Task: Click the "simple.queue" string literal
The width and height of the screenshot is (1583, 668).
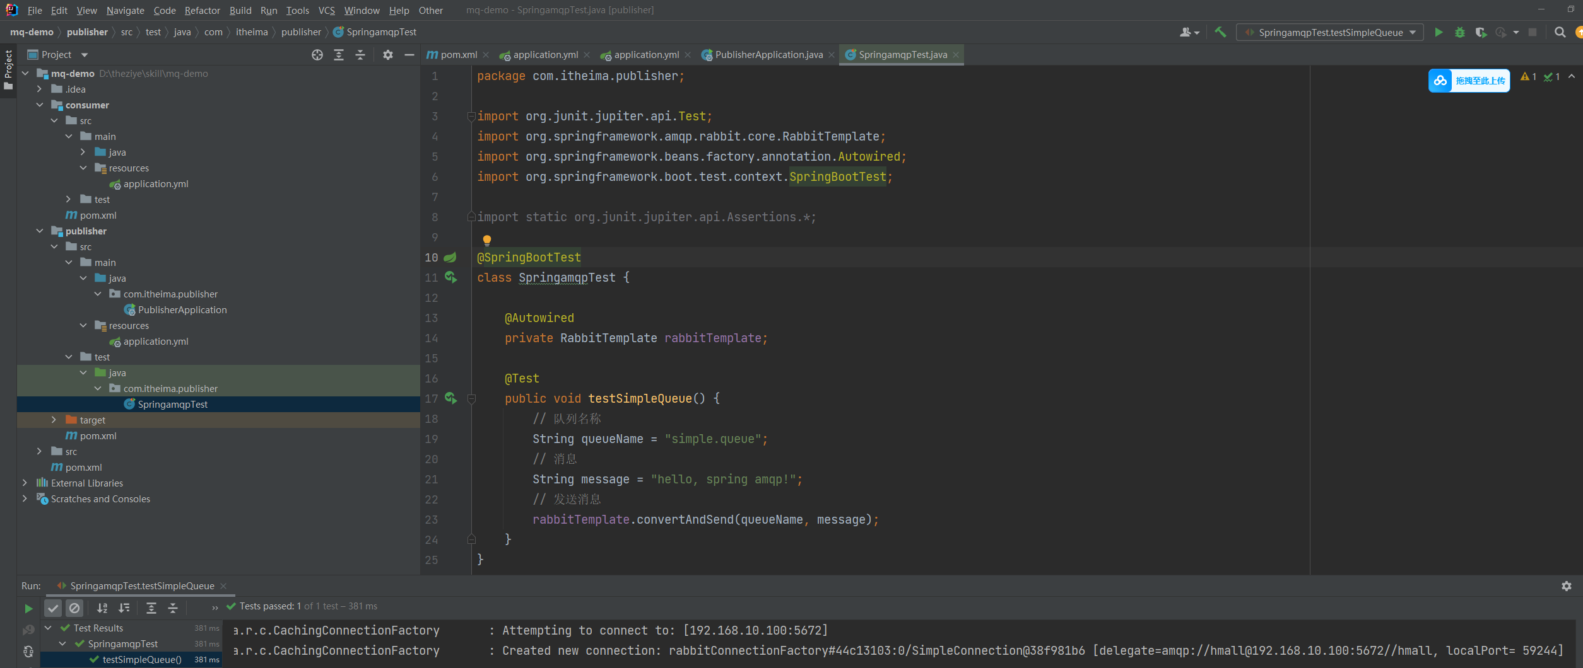Action: pyautogui.click(x=713, y=439)
